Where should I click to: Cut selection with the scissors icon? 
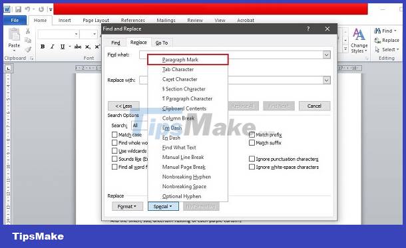pos(28,31)
